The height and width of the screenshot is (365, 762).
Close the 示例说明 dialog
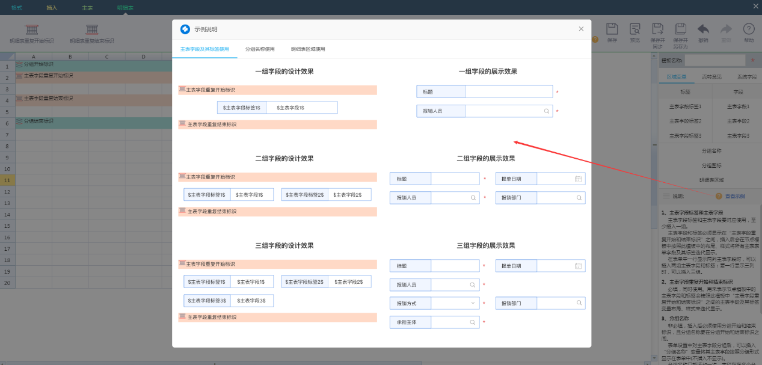click(x=581, y=29)
